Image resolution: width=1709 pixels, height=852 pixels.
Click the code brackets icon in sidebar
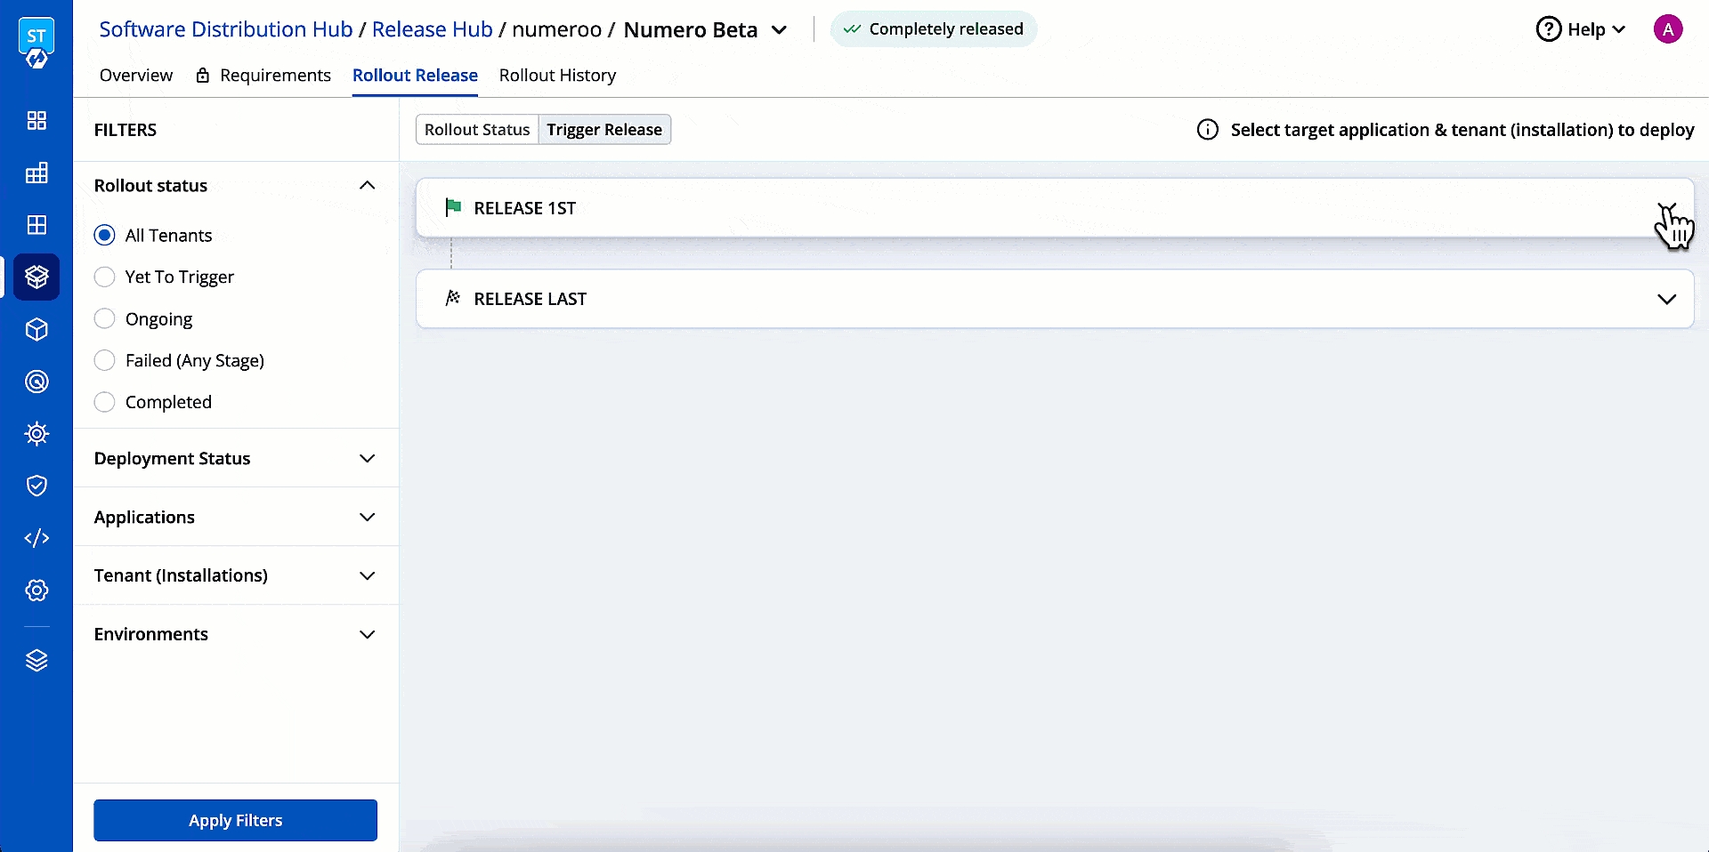pos(36,538)
